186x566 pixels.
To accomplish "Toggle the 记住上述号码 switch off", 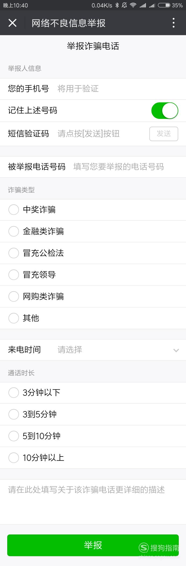I will click(165, 111).
